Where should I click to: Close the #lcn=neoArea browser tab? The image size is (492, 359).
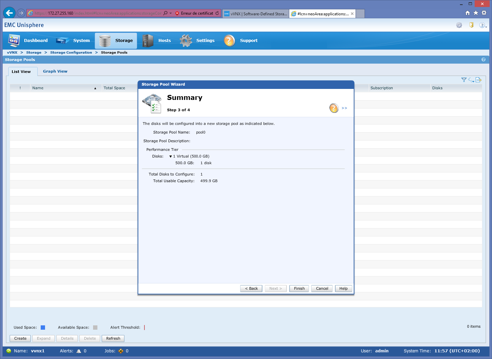(x=352, y=14)
